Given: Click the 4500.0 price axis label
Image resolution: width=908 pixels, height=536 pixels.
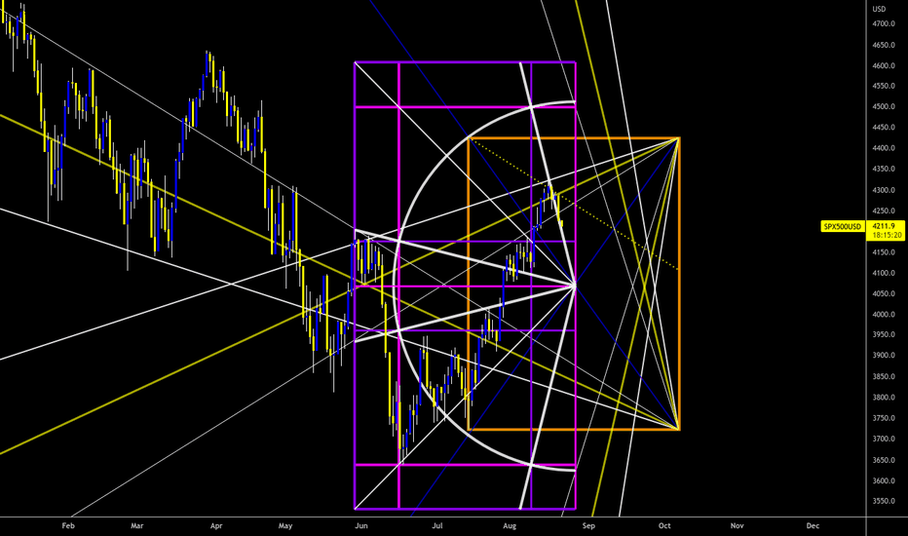Looking at the screenshot, I should click(x=884, y=106).
